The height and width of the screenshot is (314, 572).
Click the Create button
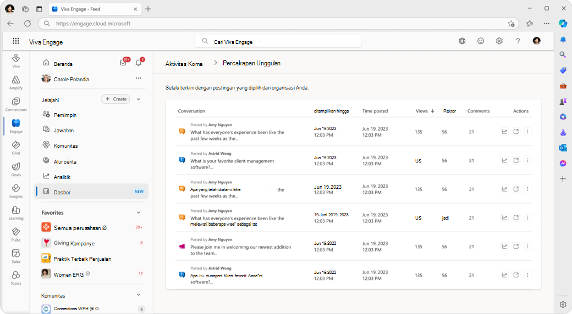[x=116, y=99]
